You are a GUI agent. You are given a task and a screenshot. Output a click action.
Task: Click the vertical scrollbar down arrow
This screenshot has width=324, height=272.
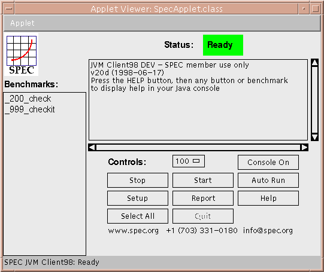coord(314,137)
